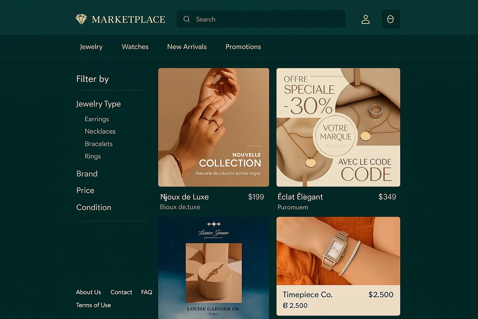Open the shopping bag icon
The image size is (478, 319).
pos(391,19)
